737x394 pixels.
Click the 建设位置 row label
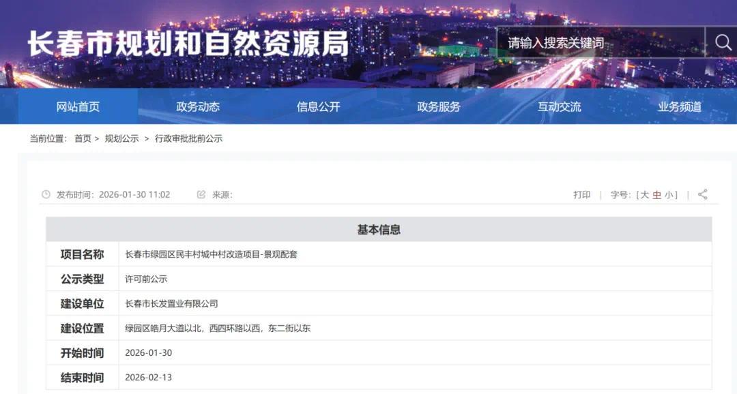83,329
